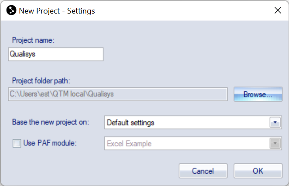Viewport: 289px width, 186px height.
Task: Click the 'Use PAF module:' label text
Action: pos(50,143)
